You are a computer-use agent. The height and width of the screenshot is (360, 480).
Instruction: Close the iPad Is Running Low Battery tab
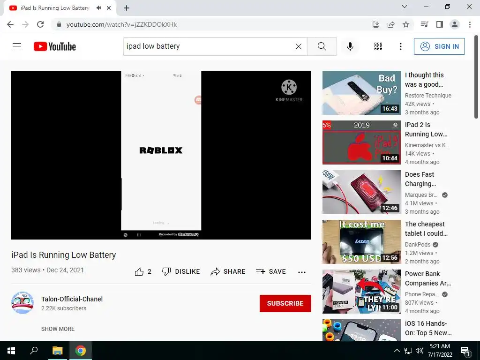tap(109, 8)
